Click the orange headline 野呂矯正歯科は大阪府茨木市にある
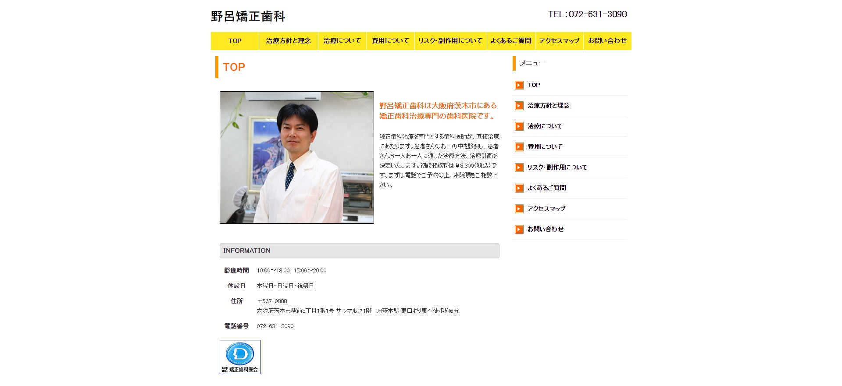This screenshot has width=842, height=386. pos(438,106)
